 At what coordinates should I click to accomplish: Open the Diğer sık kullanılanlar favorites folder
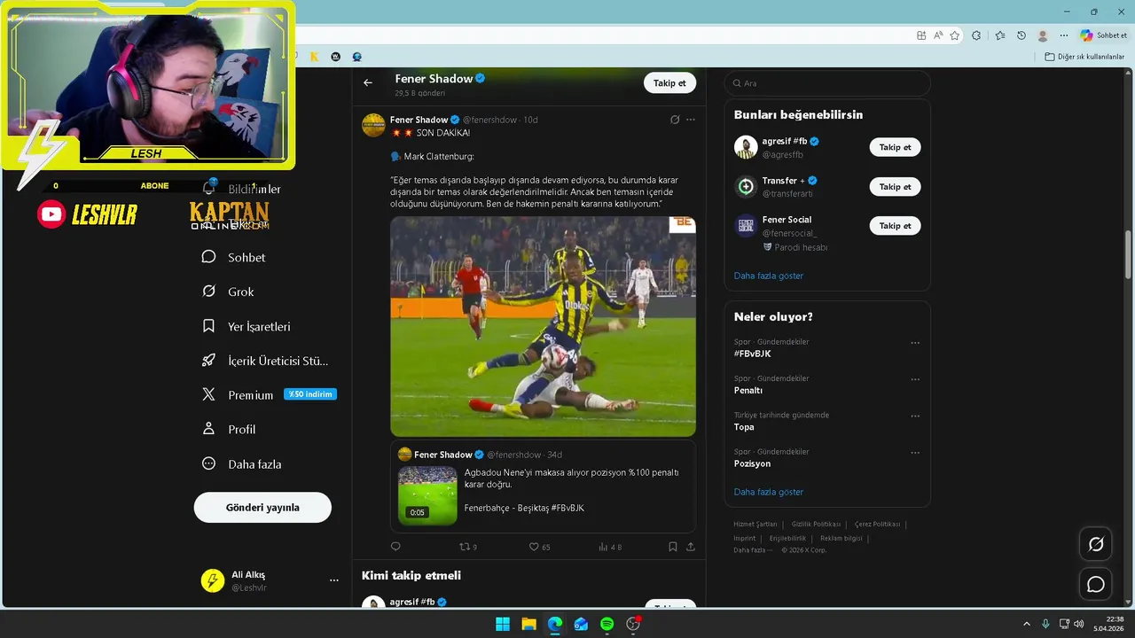coord(1084,57)
